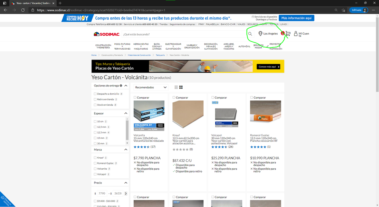Image resolution: width=379 pixels, height=207 pixels.
Task: Check the 15 mm thickness filter
Action: click(95, 138)
